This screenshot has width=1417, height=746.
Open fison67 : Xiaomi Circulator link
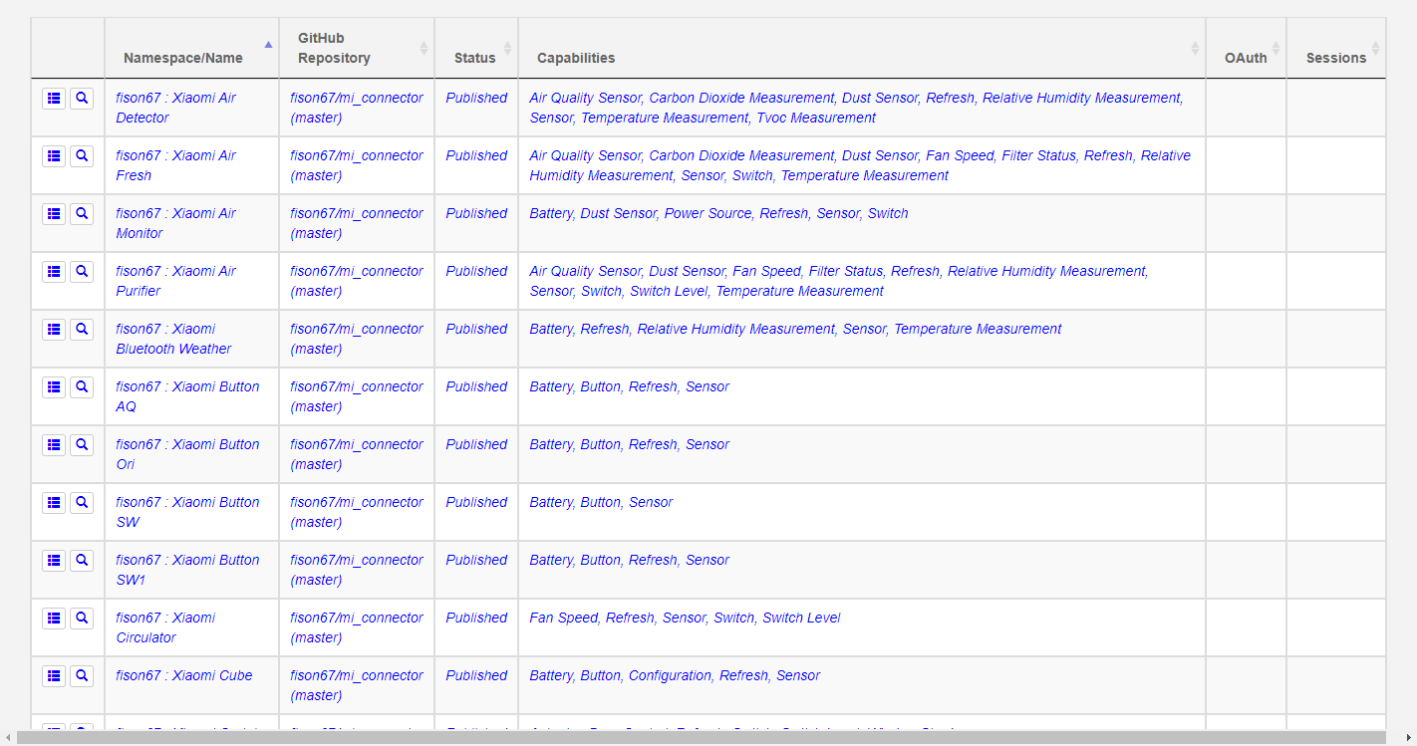[x=165, y=627]
